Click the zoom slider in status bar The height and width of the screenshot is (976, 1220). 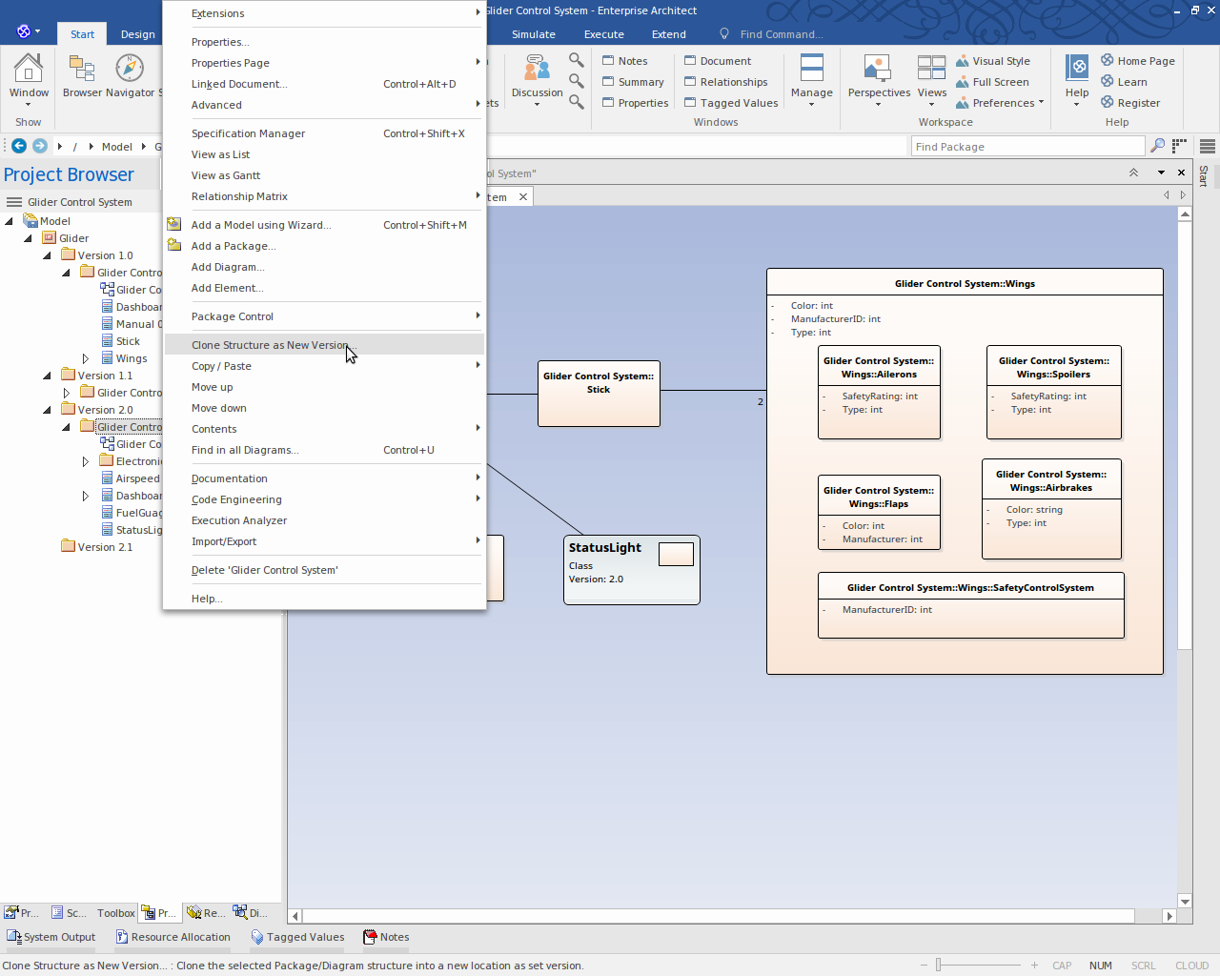939,966
